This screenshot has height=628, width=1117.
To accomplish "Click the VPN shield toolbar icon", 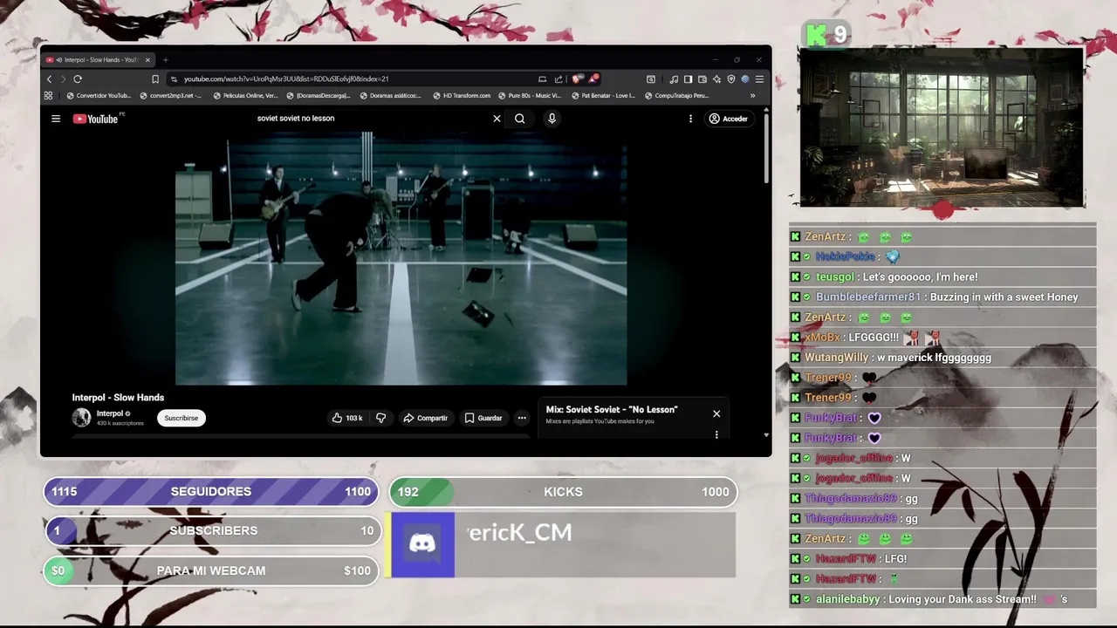I will pos(731,78).
